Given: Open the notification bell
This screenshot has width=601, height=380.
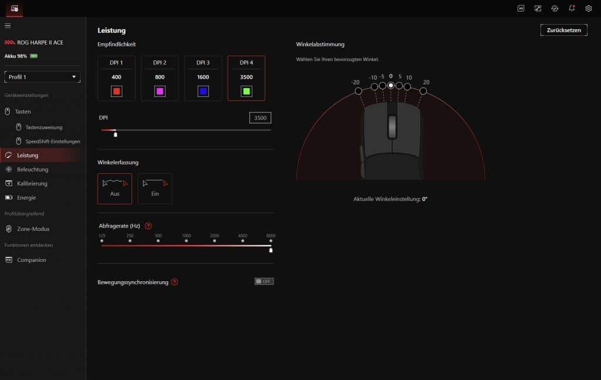Looking at the screenshot, I should 572,8.
